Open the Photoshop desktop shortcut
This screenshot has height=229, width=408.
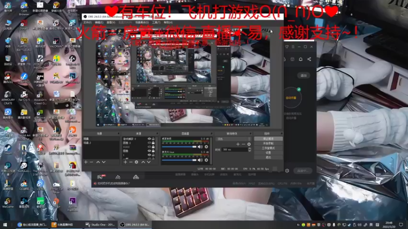72,78
